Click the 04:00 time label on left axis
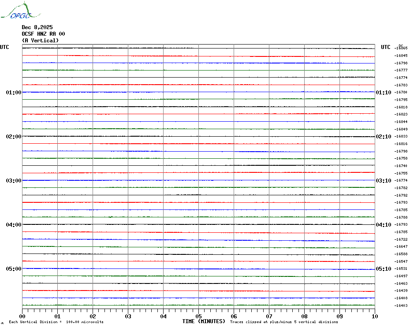 point(14,225)
